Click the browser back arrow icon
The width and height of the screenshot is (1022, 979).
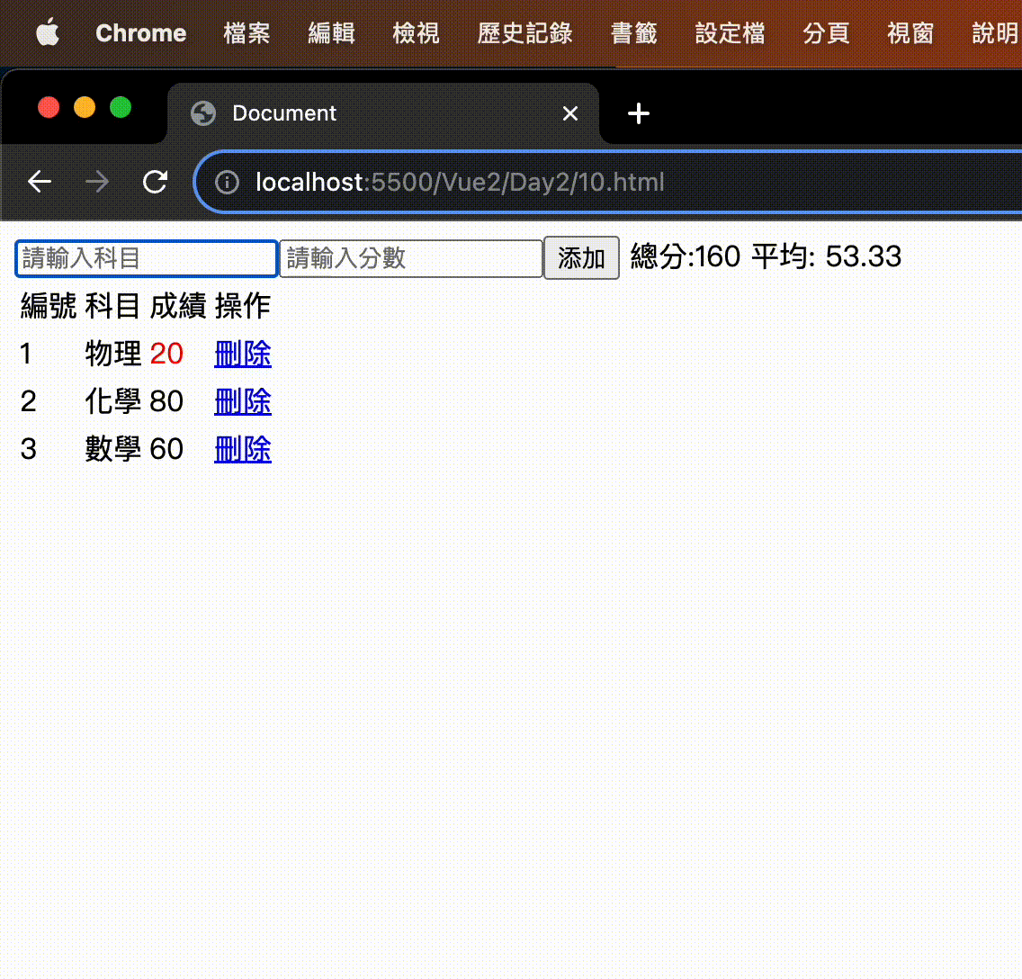39,182
